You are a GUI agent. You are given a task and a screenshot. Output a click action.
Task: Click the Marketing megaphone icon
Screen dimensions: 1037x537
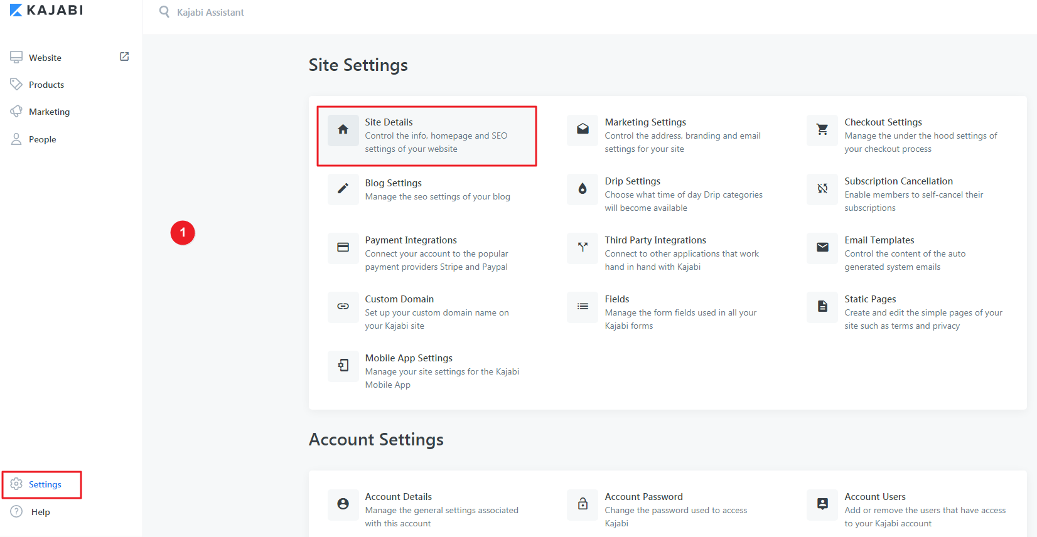16,111
